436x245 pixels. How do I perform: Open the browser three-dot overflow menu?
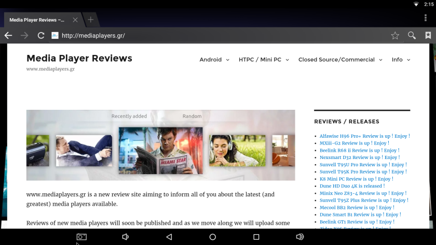click(x=426, y=18)
